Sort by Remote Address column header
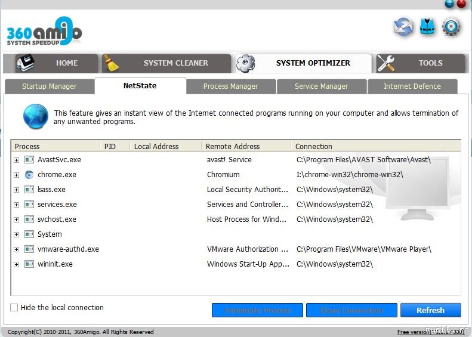This screenshot has width=472, height=337. tap(246, 146)
